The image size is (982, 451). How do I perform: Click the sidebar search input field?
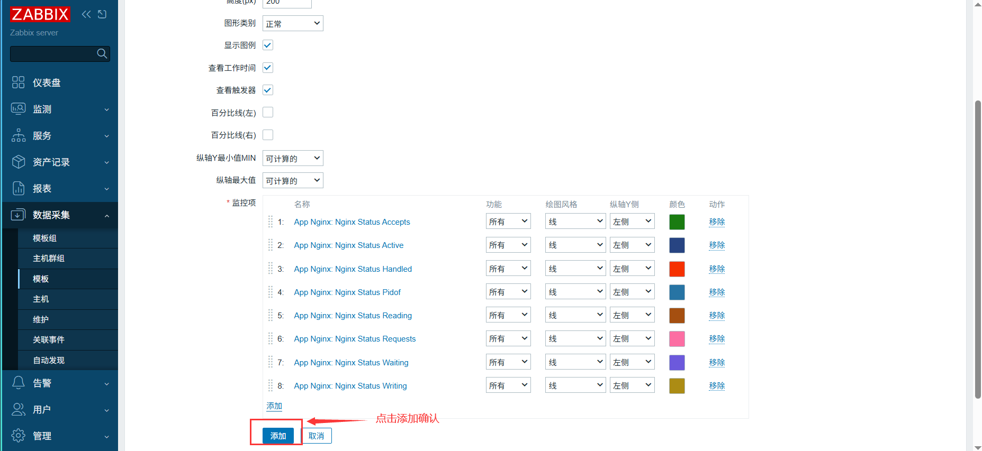point(53,54)
